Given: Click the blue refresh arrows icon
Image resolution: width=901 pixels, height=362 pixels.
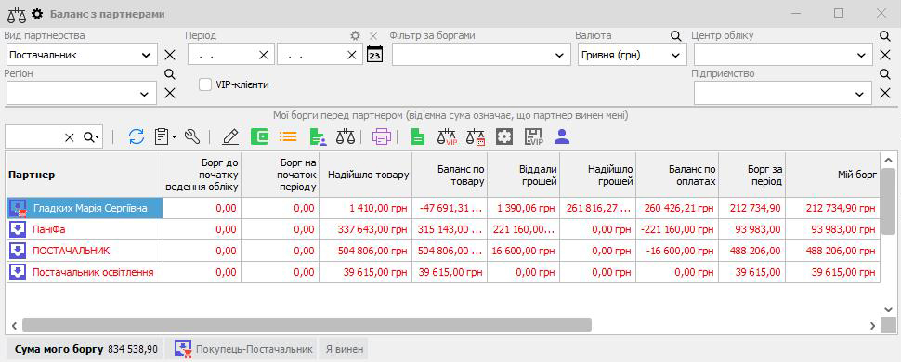Looking at the screenshot, I should [137, 136].
